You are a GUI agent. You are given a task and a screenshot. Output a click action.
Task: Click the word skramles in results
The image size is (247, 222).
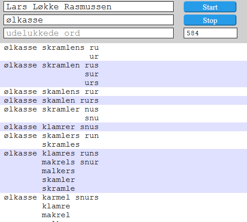61,144
